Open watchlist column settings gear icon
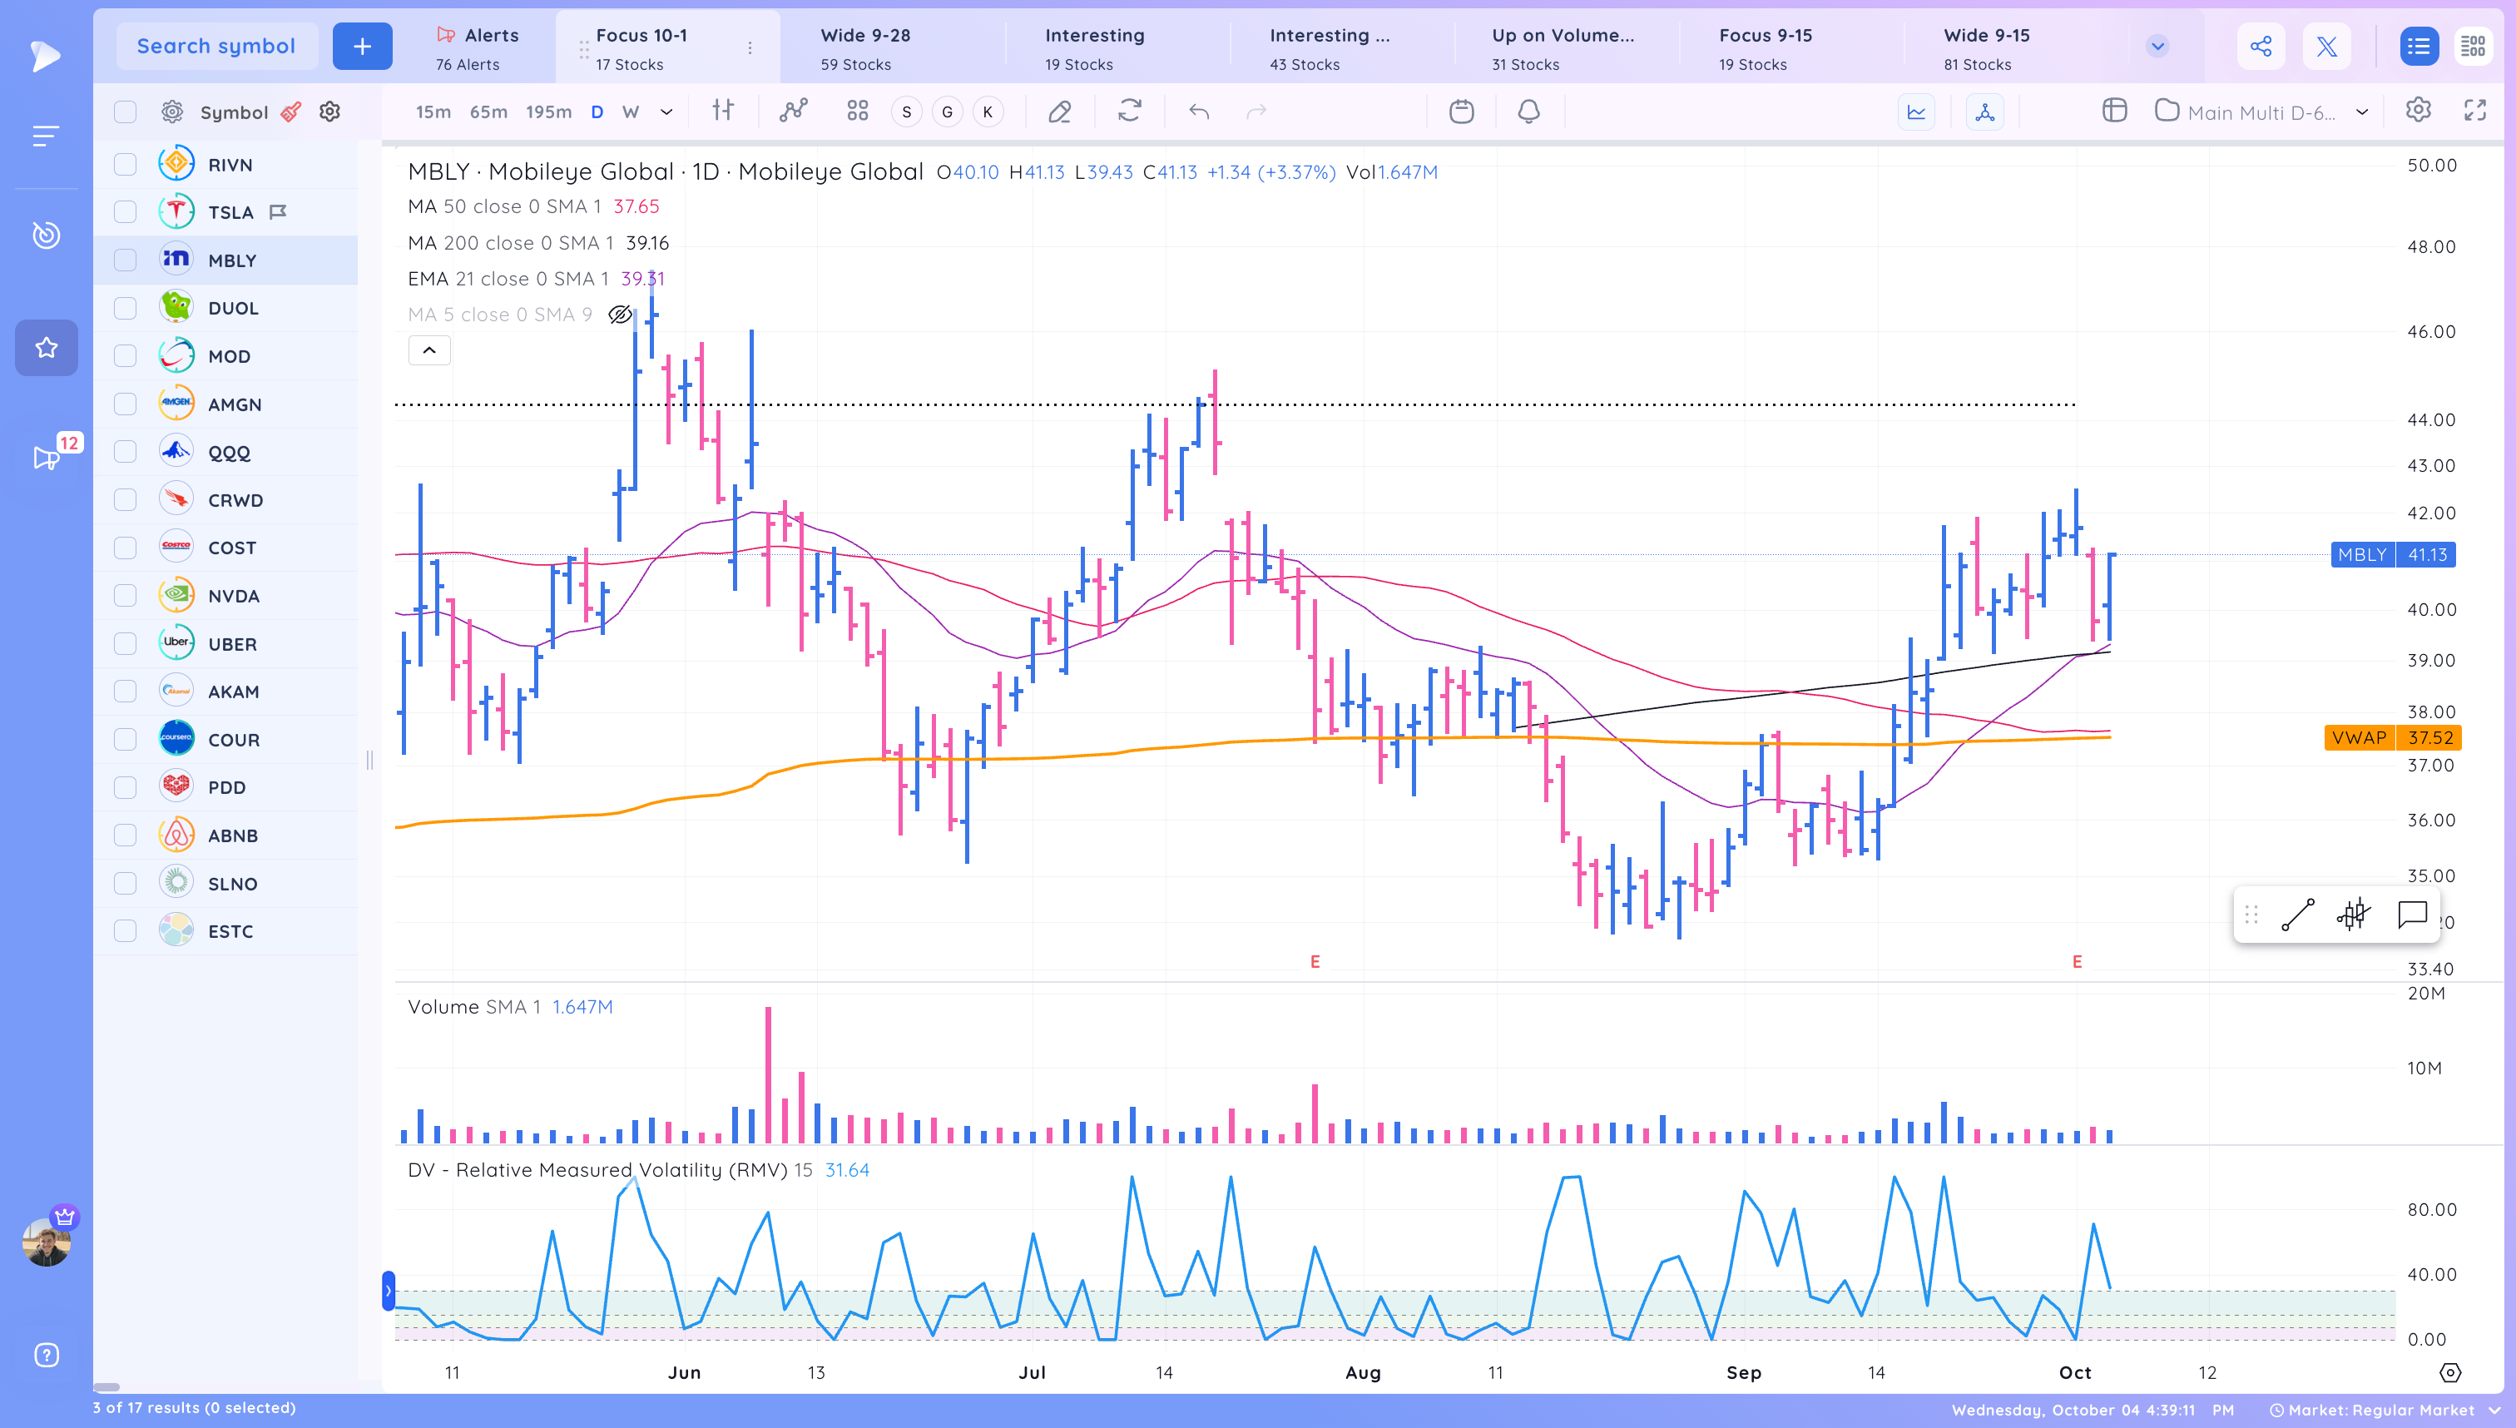The width and height of the screenshot is (2516, 1428). tap(329, 112)
